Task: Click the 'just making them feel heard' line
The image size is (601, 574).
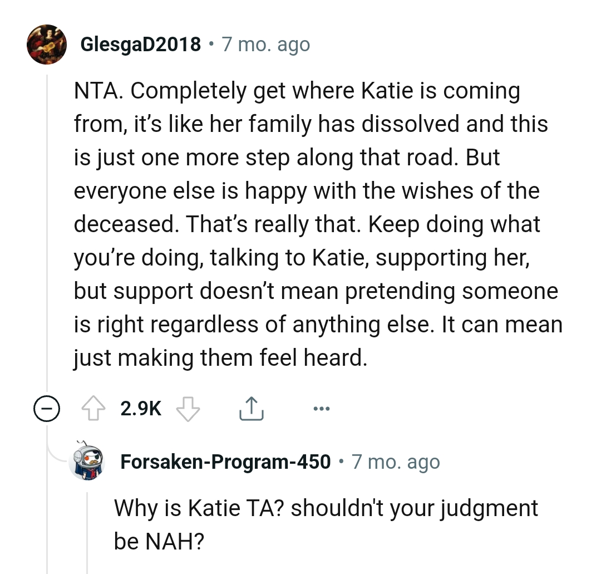Action: point(220,358)
